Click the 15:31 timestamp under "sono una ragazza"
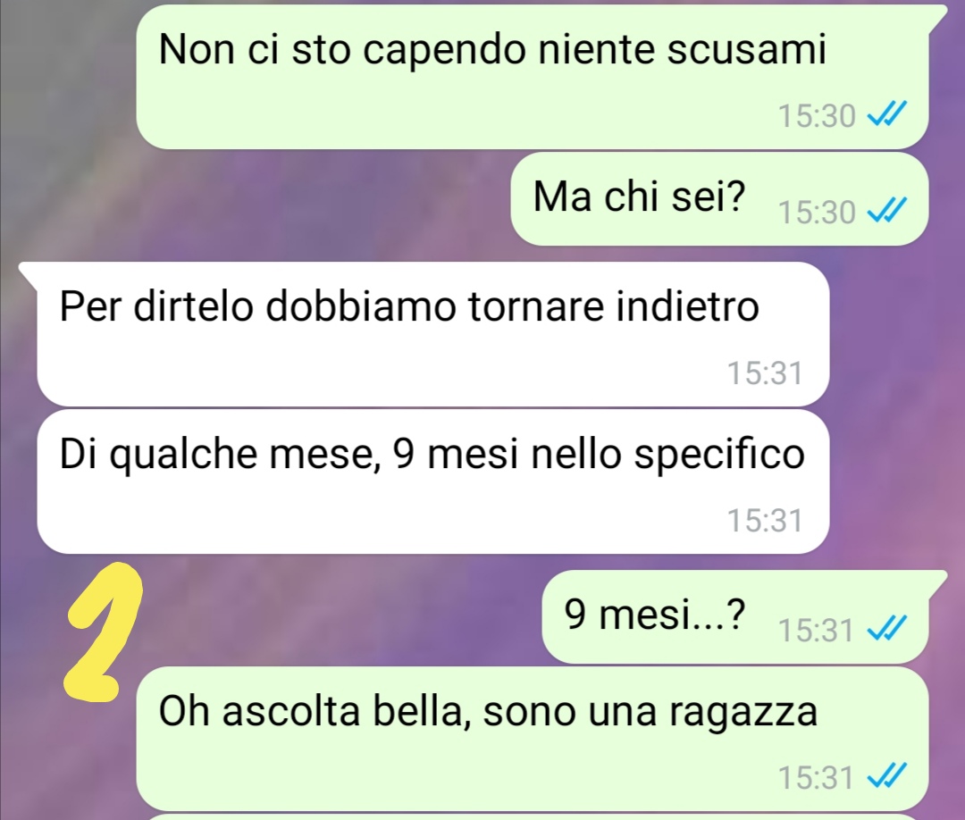The width and height of the screenshot is (965, 820). tap(816, 777)
